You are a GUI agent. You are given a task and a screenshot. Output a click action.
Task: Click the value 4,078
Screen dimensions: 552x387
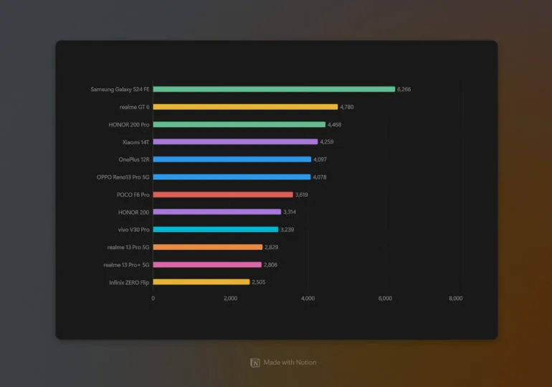320,177
